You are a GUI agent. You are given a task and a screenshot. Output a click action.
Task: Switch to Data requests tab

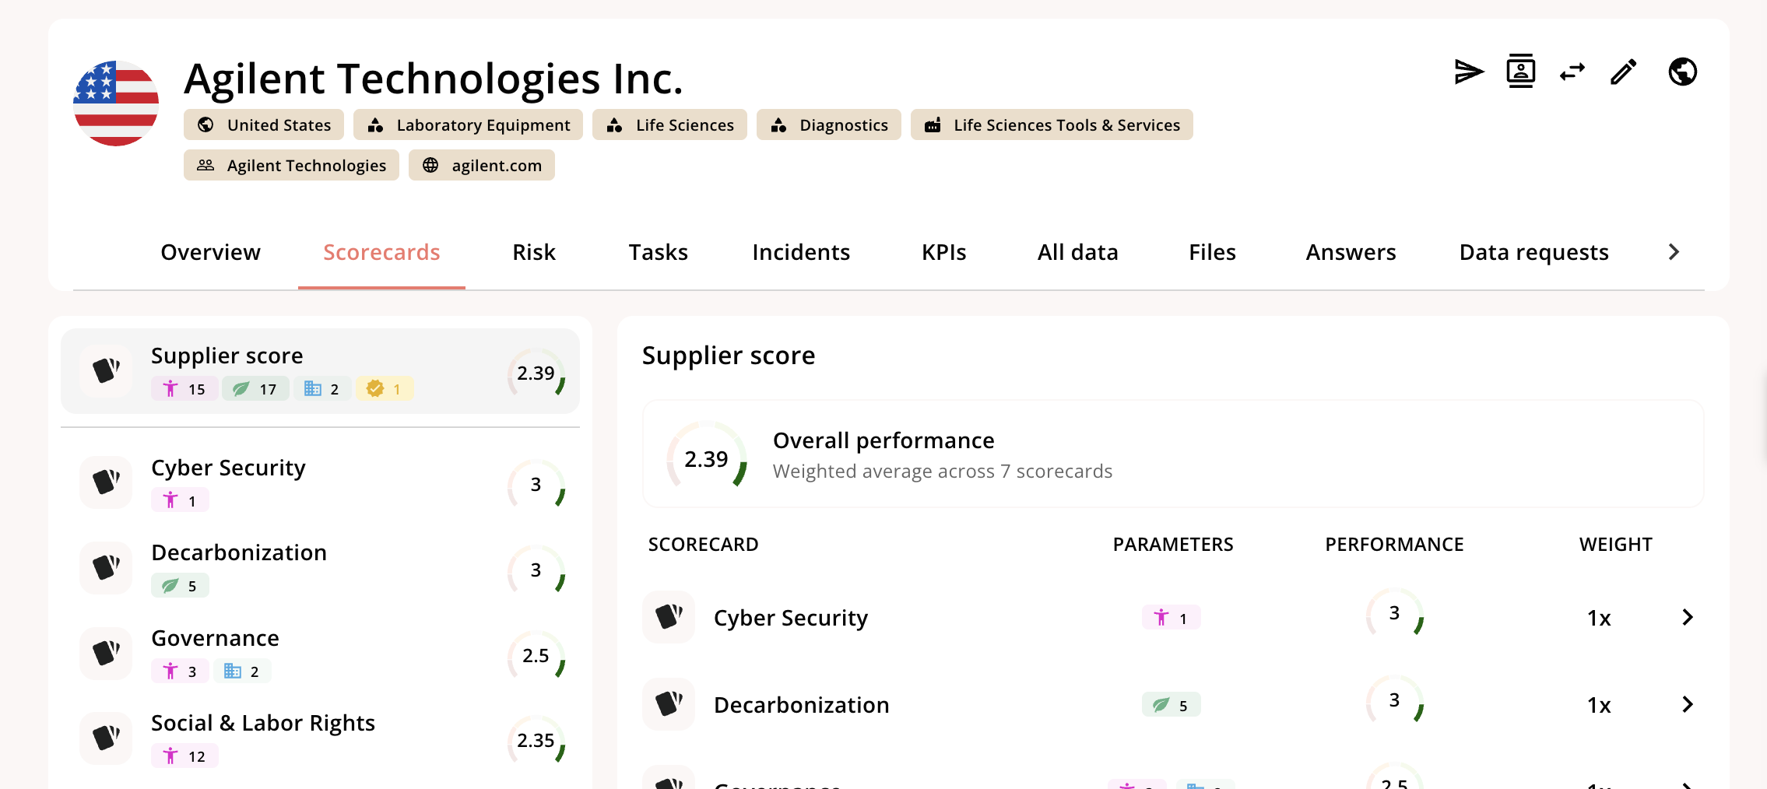click(1533, 252)
